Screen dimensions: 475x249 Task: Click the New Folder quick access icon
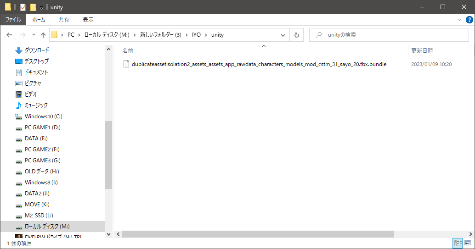pos(33,7)
